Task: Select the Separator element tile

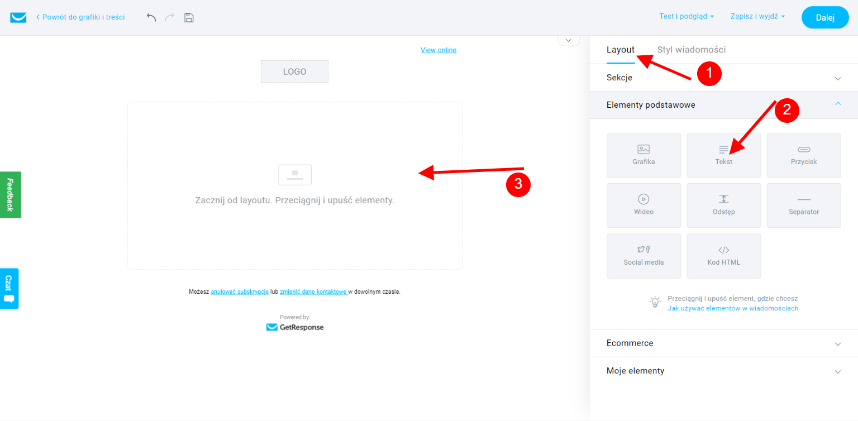Action: pyautogui.click(x=803, y=205)
